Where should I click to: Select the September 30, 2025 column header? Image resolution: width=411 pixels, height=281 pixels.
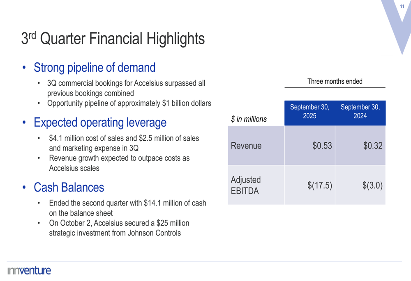309,112
